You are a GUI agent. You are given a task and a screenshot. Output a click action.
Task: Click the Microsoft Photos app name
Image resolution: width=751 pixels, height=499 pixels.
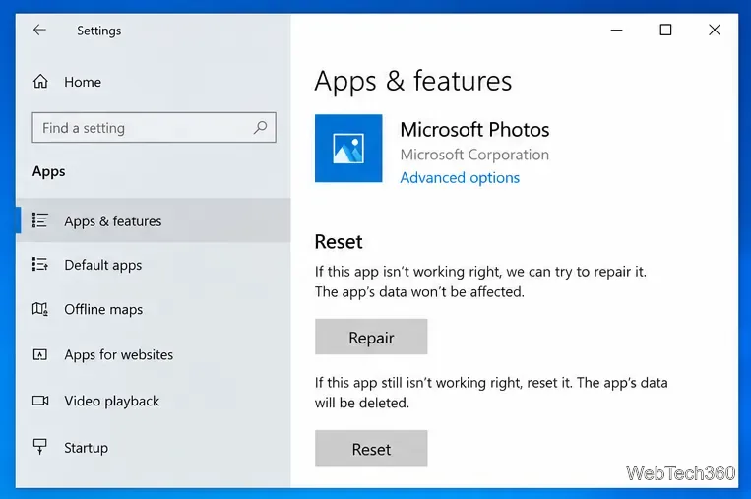pyautogui.click(x=474, y=130)
